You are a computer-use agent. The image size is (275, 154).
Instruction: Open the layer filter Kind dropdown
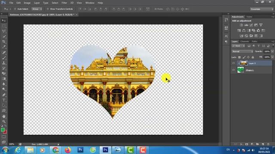pyautogui.click(x=238, y=46)
